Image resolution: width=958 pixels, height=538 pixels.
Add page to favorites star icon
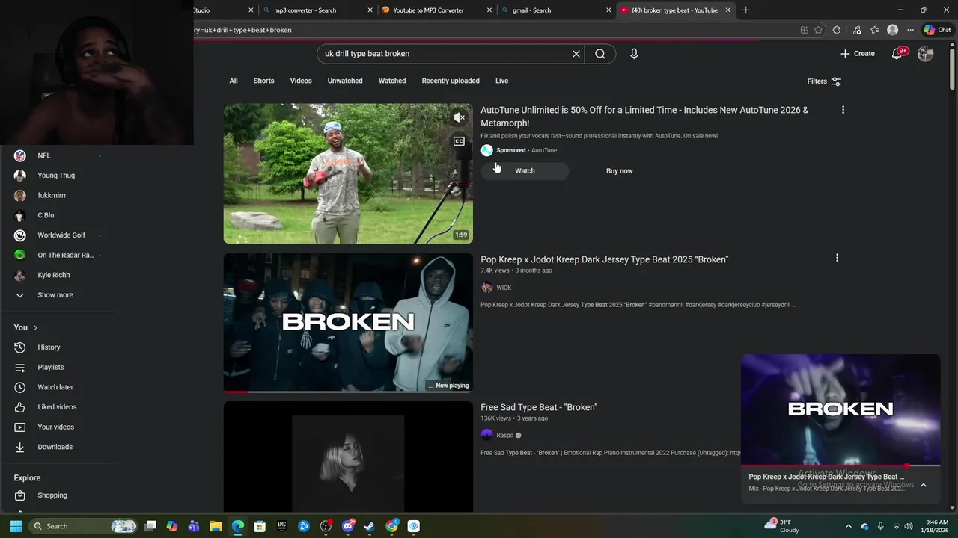(818, 30)
